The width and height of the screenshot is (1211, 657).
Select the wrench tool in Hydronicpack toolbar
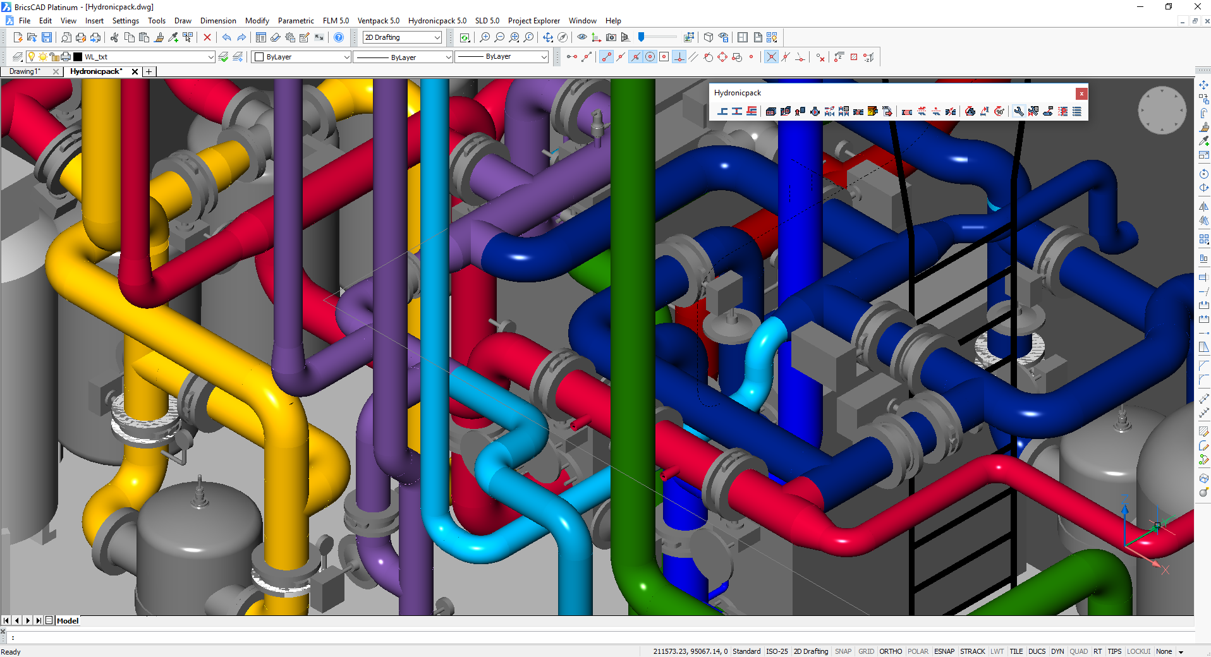tap(1018, 112)
